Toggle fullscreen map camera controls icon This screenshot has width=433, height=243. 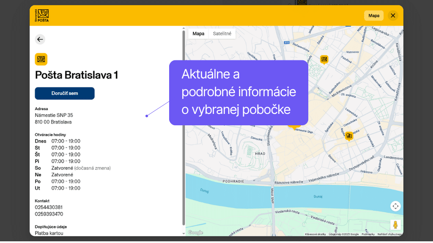(395, 206)
